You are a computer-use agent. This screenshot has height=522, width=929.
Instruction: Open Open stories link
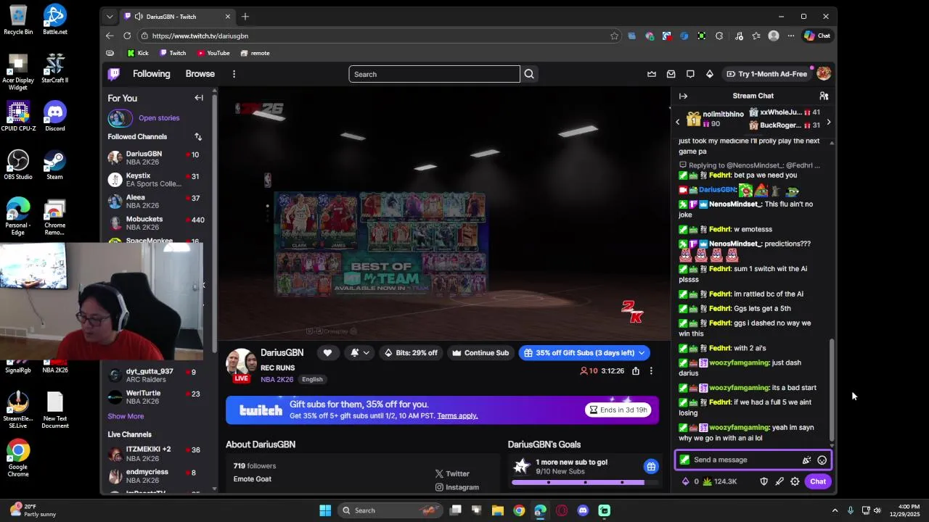tap(159, 118)
